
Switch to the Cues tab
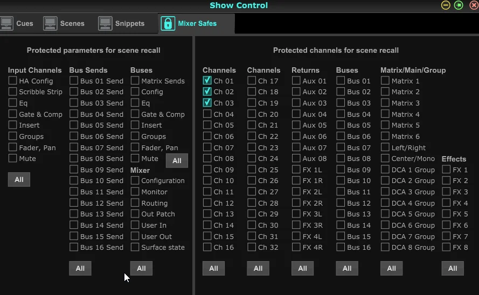[24, 24]
